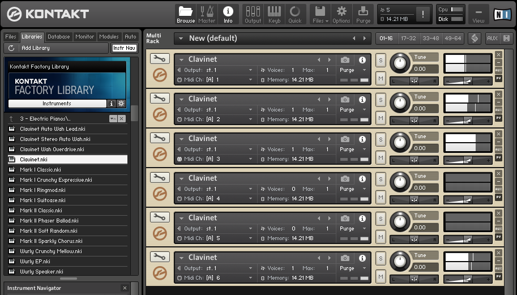Show the on-screen Keyb keyboard
This screenshot has width=517, height=295.
coord(274,14)
